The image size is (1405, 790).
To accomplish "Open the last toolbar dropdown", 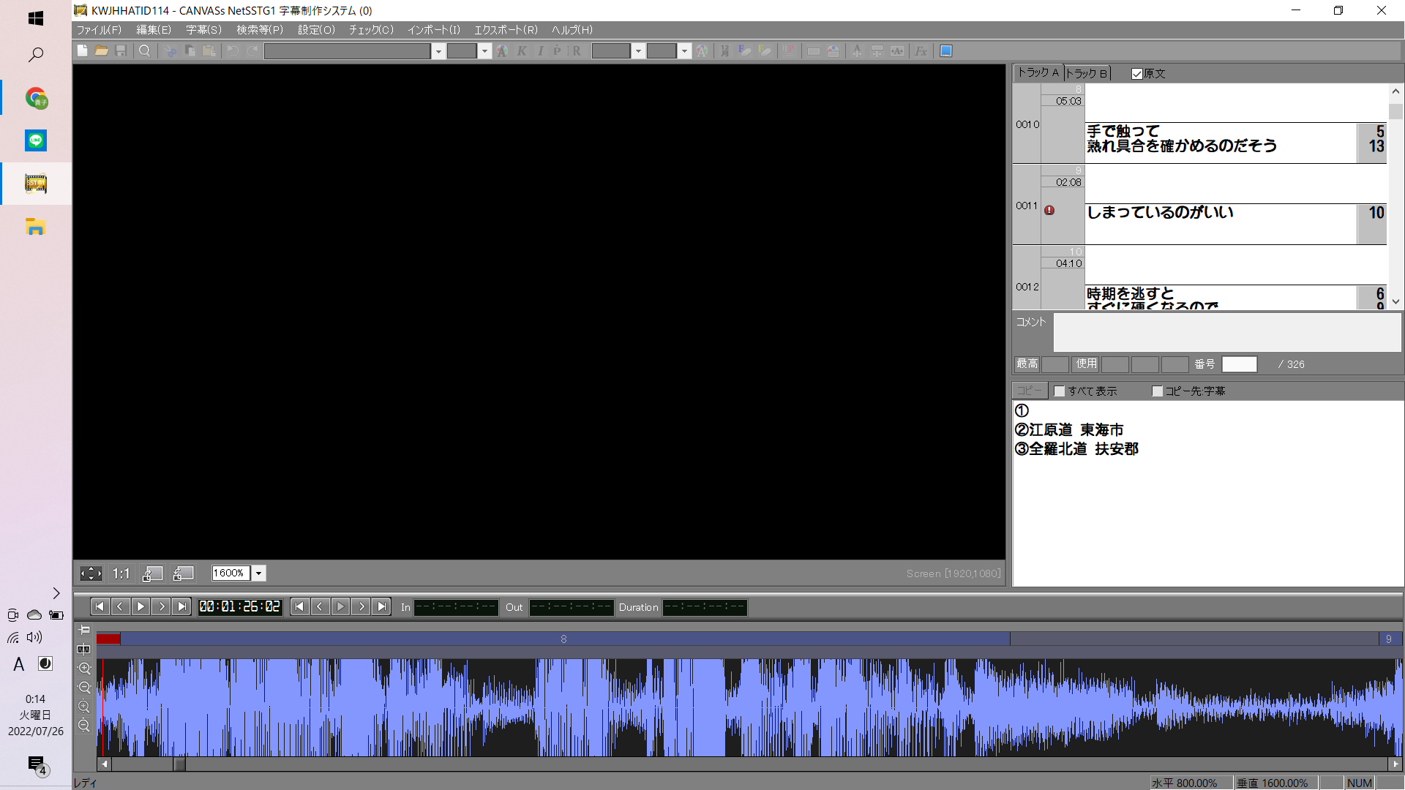I will pos(684,50).
